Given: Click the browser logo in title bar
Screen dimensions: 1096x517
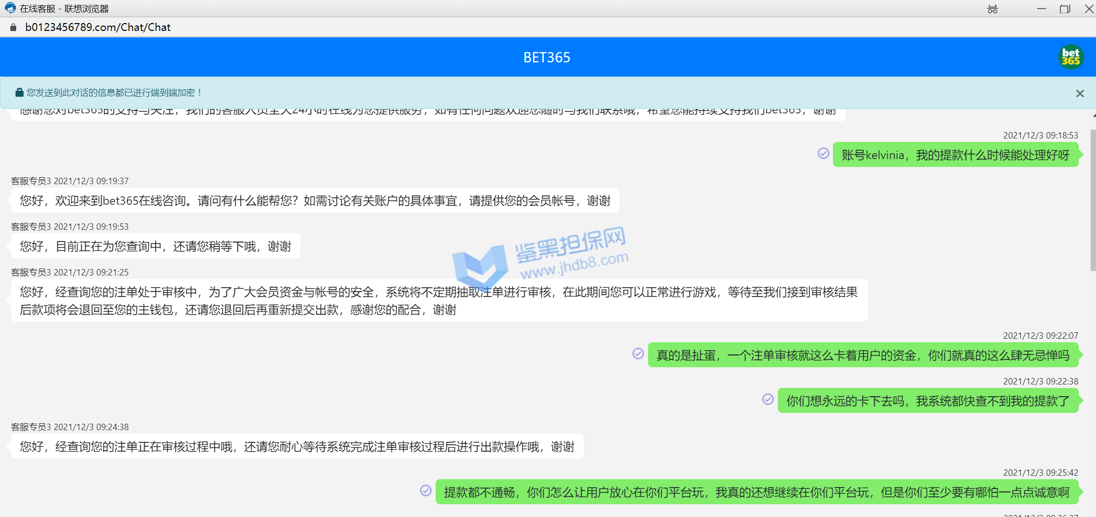Looking at the screenshot, I should click(10, 8).
